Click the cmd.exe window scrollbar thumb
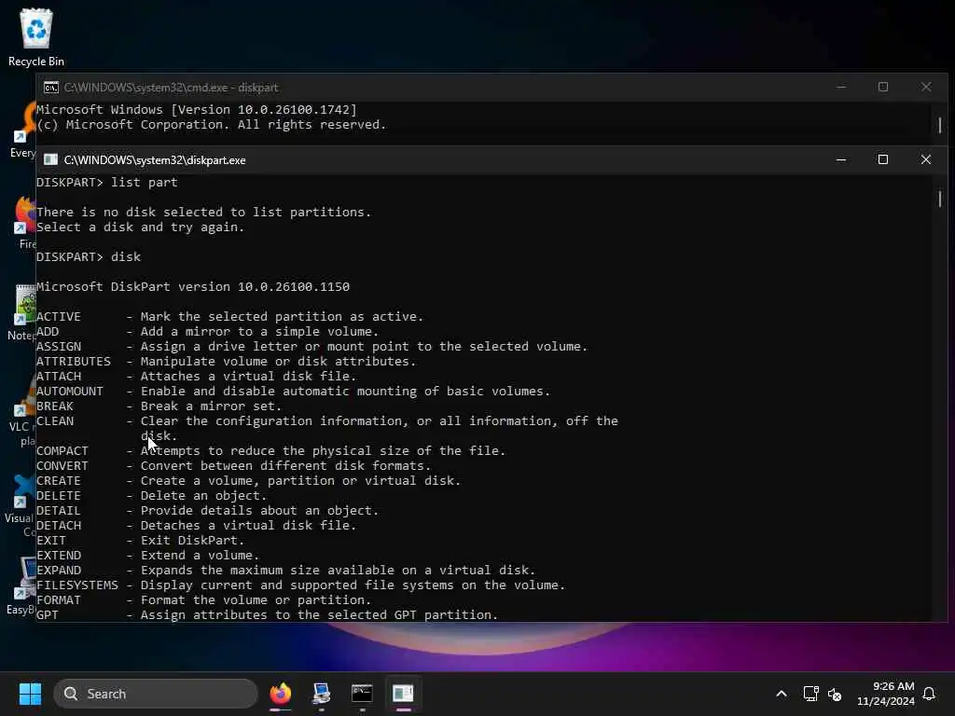The image size is (955, 716). coord(940,125)
